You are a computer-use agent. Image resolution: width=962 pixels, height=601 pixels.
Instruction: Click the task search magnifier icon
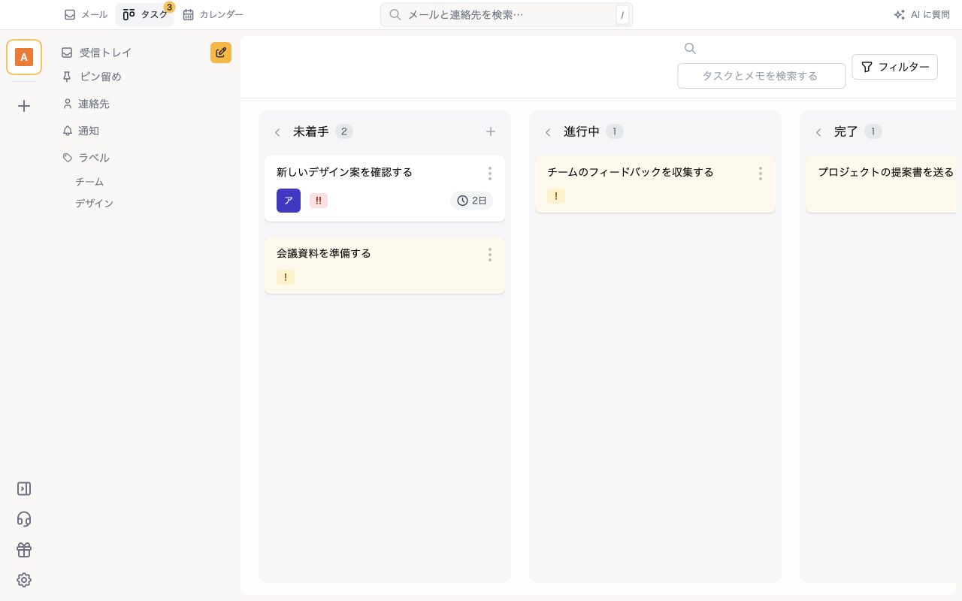tap(690, 49)
